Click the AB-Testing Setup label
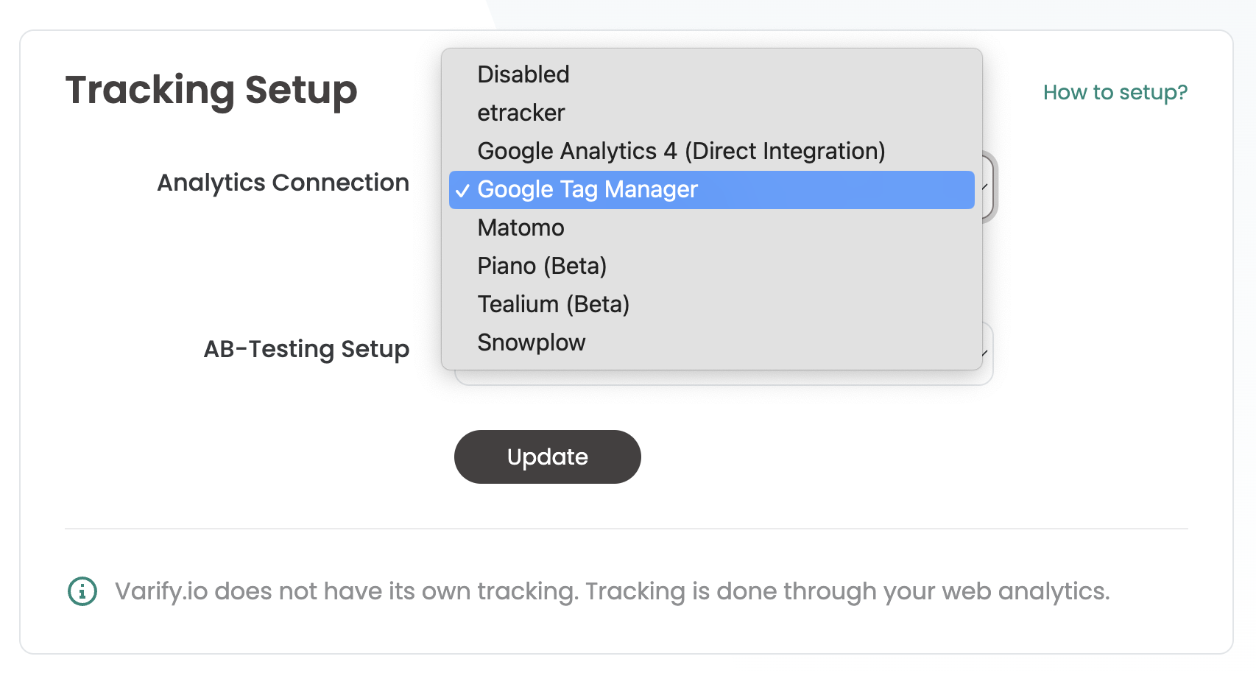 coord(306,349)
